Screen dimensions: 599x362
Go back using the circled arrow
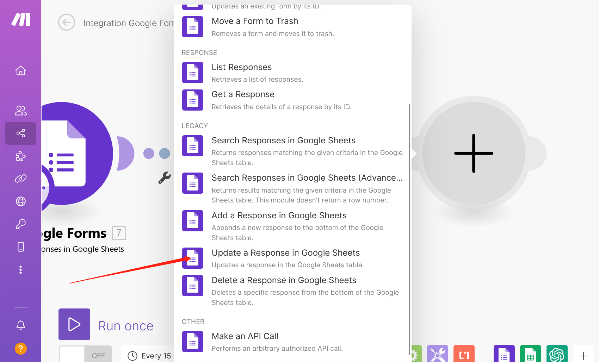67,23
